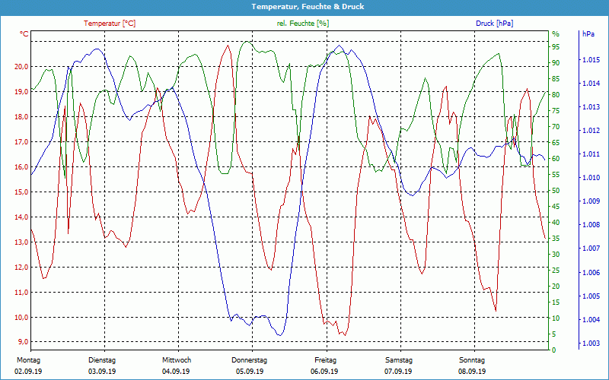The height and width of the screenshot is (380, 609).
Task: Select the green 'rel. Feuchte [%]' legend label
Action: pyautogui.click(x=302, y=24)
